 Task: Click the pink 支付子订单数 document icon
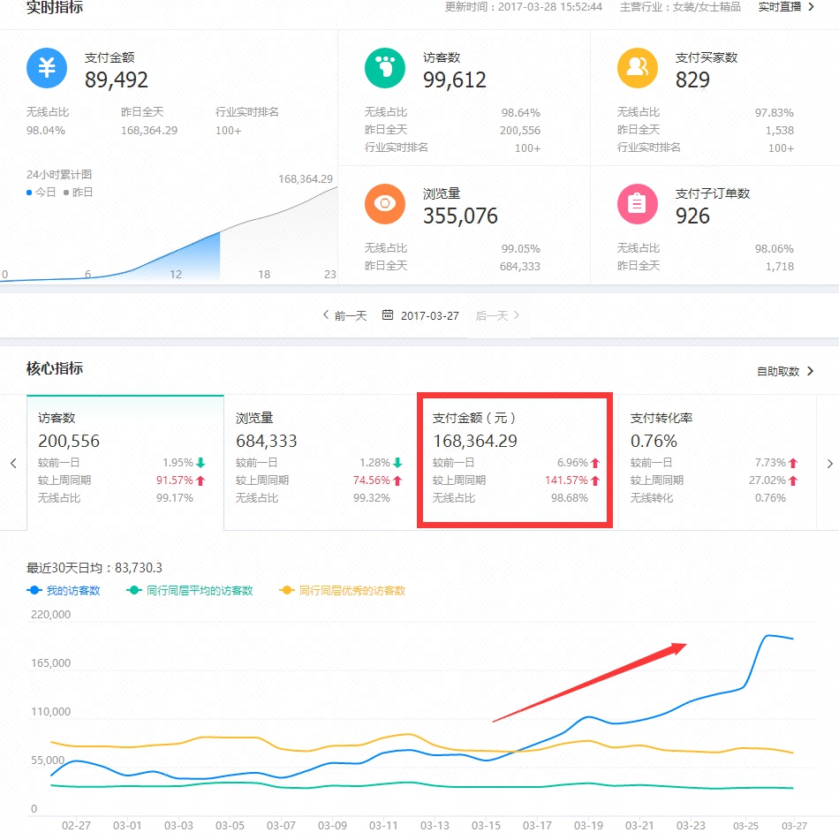637,204
